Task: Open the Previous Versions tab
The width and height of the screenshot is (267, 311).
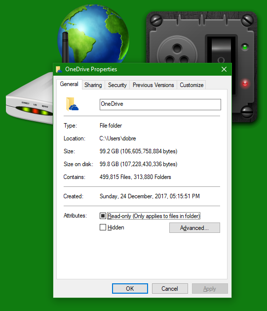Action: click(x=153, y=85)
